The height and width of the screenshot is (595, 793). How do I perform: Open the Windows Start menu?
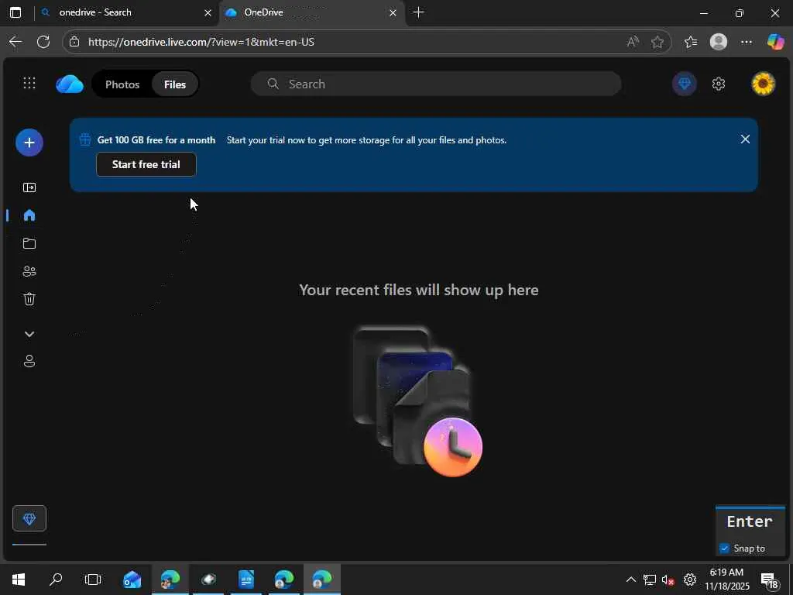coord(19,580)
